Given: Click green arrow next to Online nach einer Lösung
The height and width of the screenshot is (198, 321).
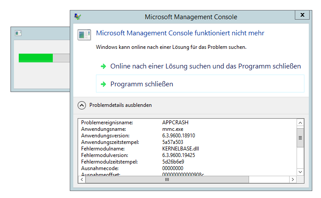Looking at the screenshot, I should 104,66.
